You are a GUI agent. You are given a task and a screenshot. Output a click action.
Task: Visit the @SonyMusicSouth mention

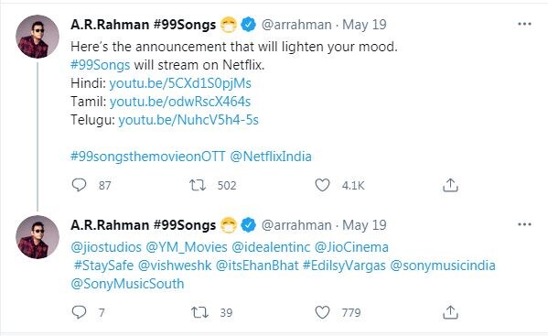[127, 284]
